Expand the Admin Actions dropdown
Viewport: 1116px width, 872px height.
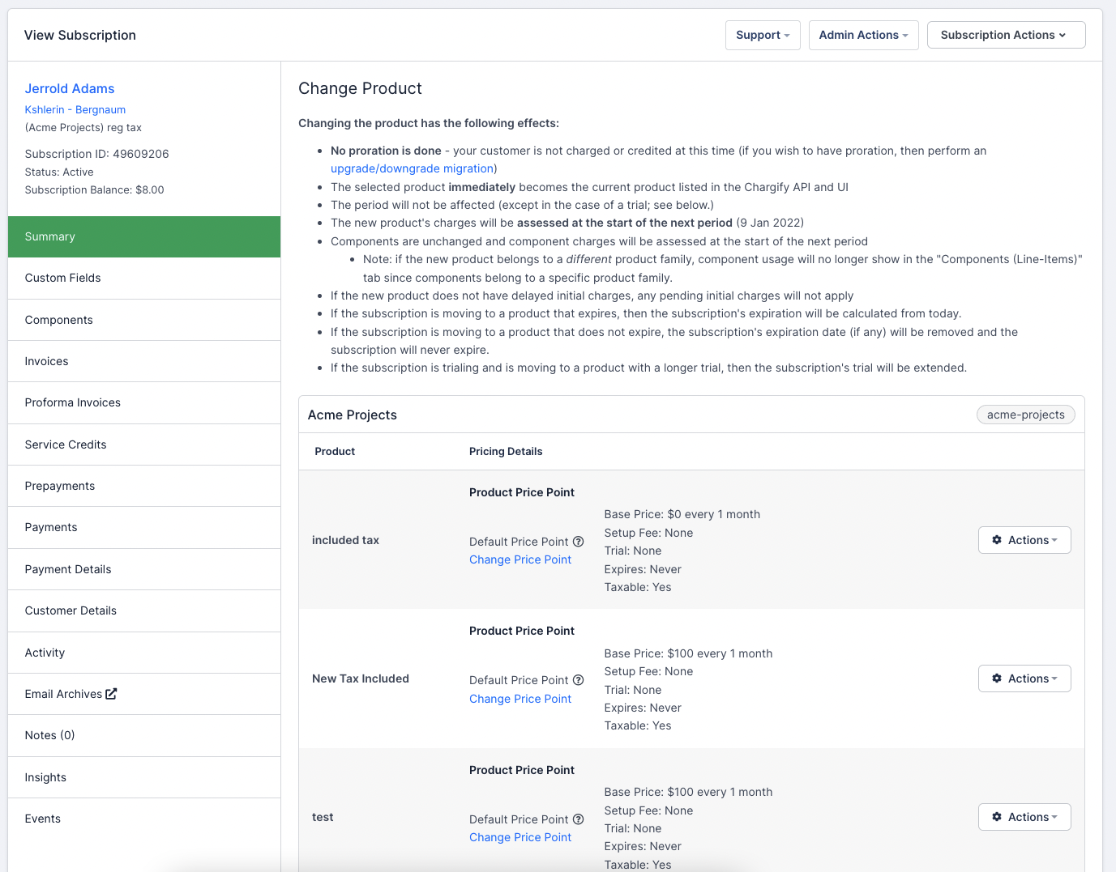point(862,35)
